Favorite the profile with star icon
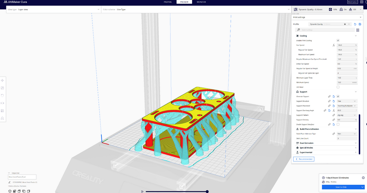The width and height of the screenshot is (367, 193). 345,24
